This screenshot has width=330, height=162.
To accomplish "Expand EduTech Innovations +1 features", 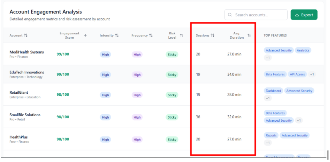I will pyautogui.click(x=312, y=74).
